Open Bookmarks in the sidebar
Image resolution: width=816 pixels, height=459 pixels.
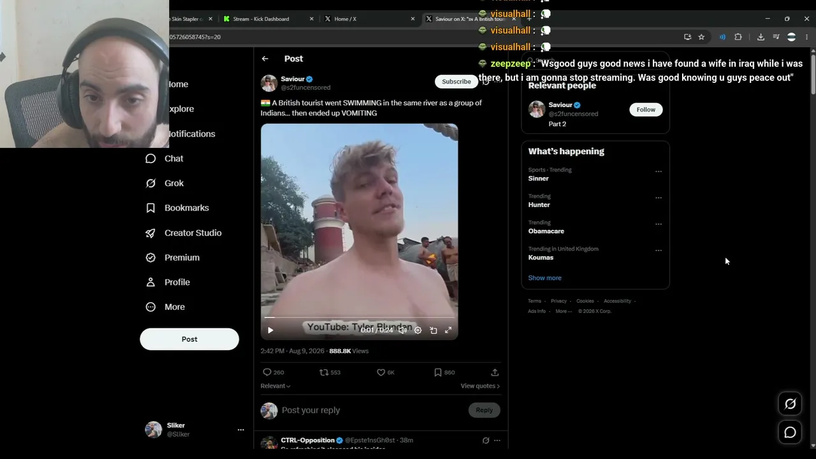177,208
